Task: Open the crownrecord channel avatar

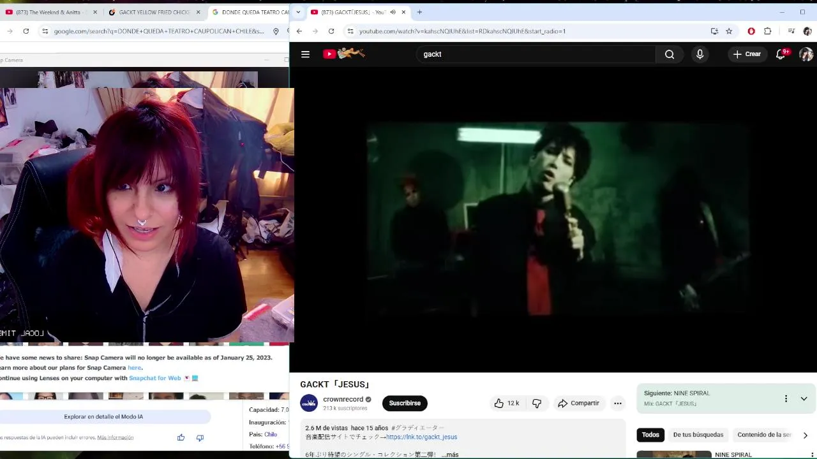Action: 309,403
